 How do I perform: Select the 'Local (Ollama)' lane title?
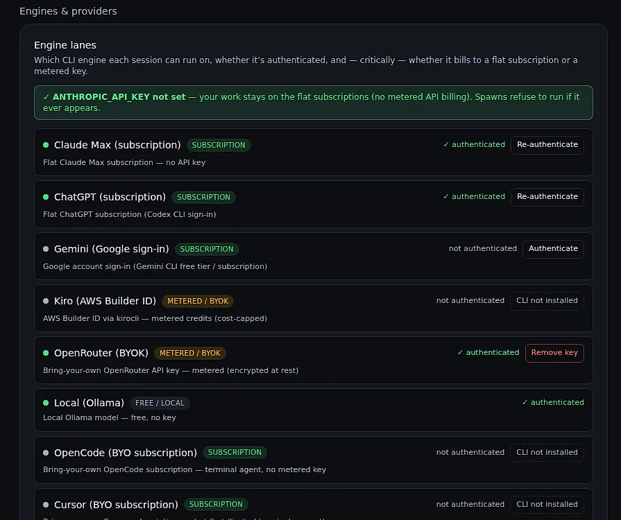[x=89, y=403]
